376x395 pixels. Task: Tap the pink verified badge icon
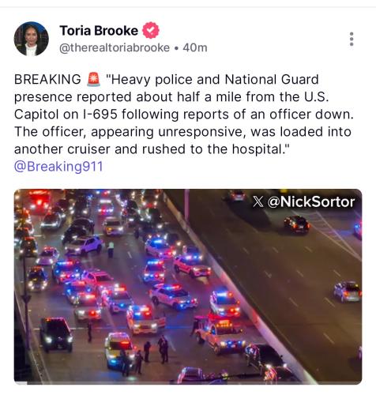click(151, 30)
